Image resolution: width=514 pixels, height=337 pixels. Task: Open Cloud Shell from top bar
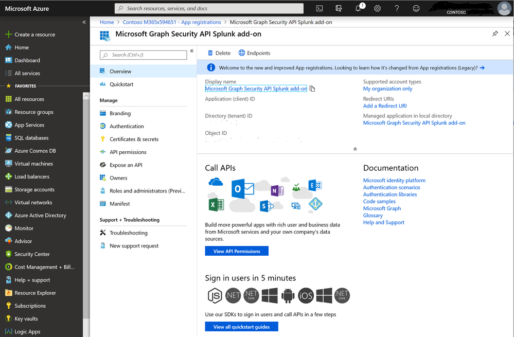coord(320,9)
